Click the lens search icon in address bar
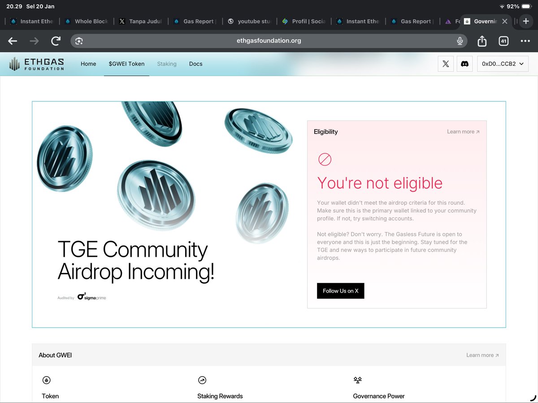The height and width of the screenshot is (403, 538). coord(79,41)
